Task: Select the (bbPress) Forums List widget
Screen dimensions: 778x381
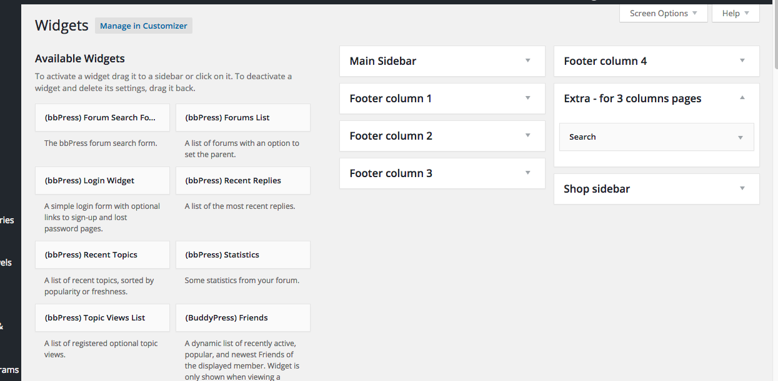Action: click(x=243, y=118)
